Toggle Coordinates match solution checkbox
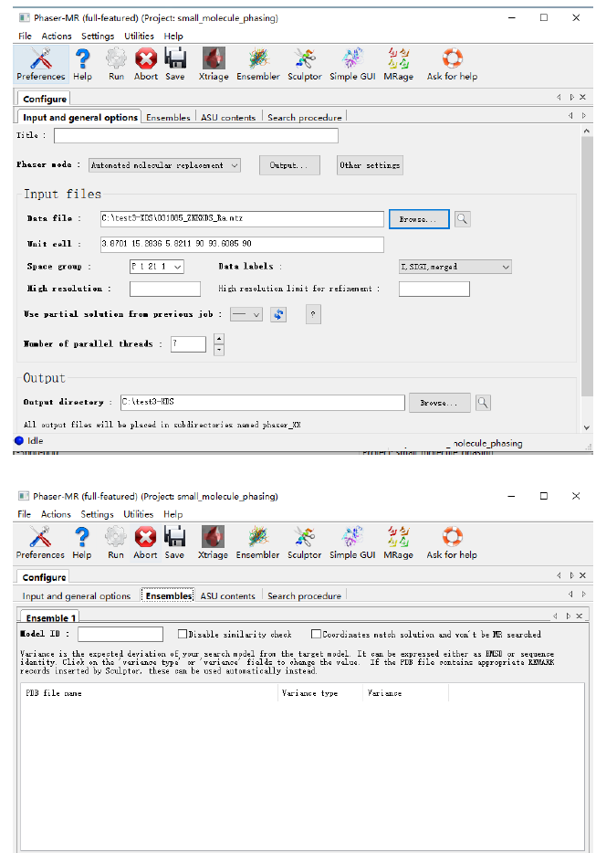This screenshot has height=853, width=596. tap(316, 634)
